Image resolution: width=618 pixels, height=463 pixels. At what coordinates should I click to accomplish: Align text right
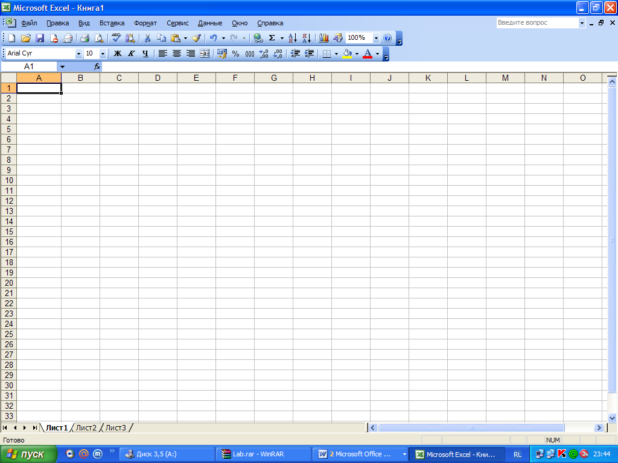pyautogui.click(x=190, y=54)
